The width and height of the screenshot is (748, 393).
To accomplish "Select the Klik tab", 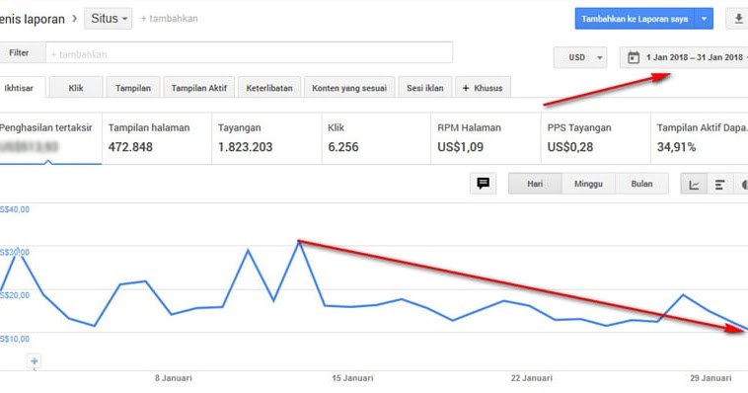I will coord(76,88).
